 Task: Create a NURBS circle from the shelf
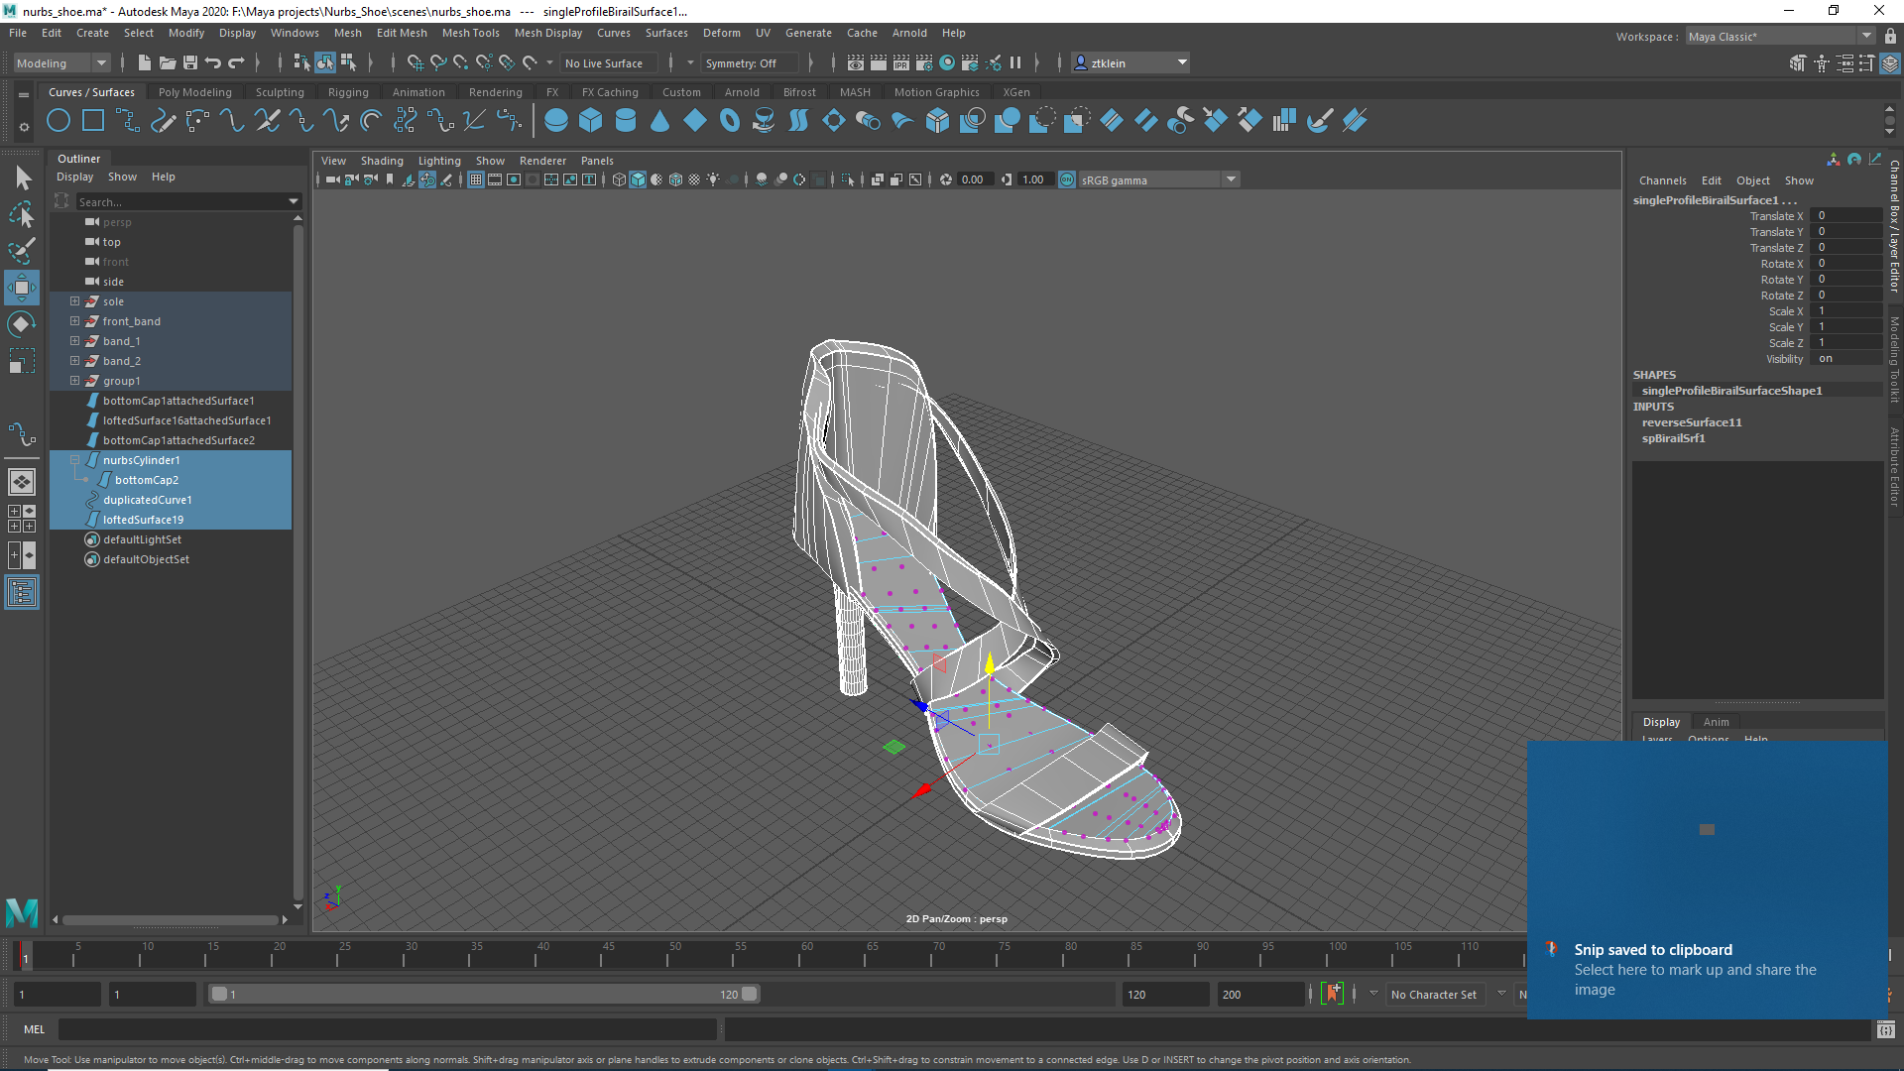[x=58, y=120]
